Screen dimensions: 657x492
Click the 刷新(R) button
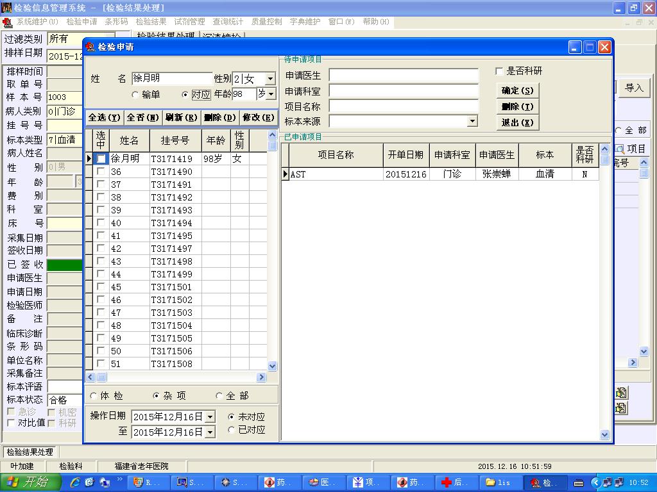(x=182, y=118)
